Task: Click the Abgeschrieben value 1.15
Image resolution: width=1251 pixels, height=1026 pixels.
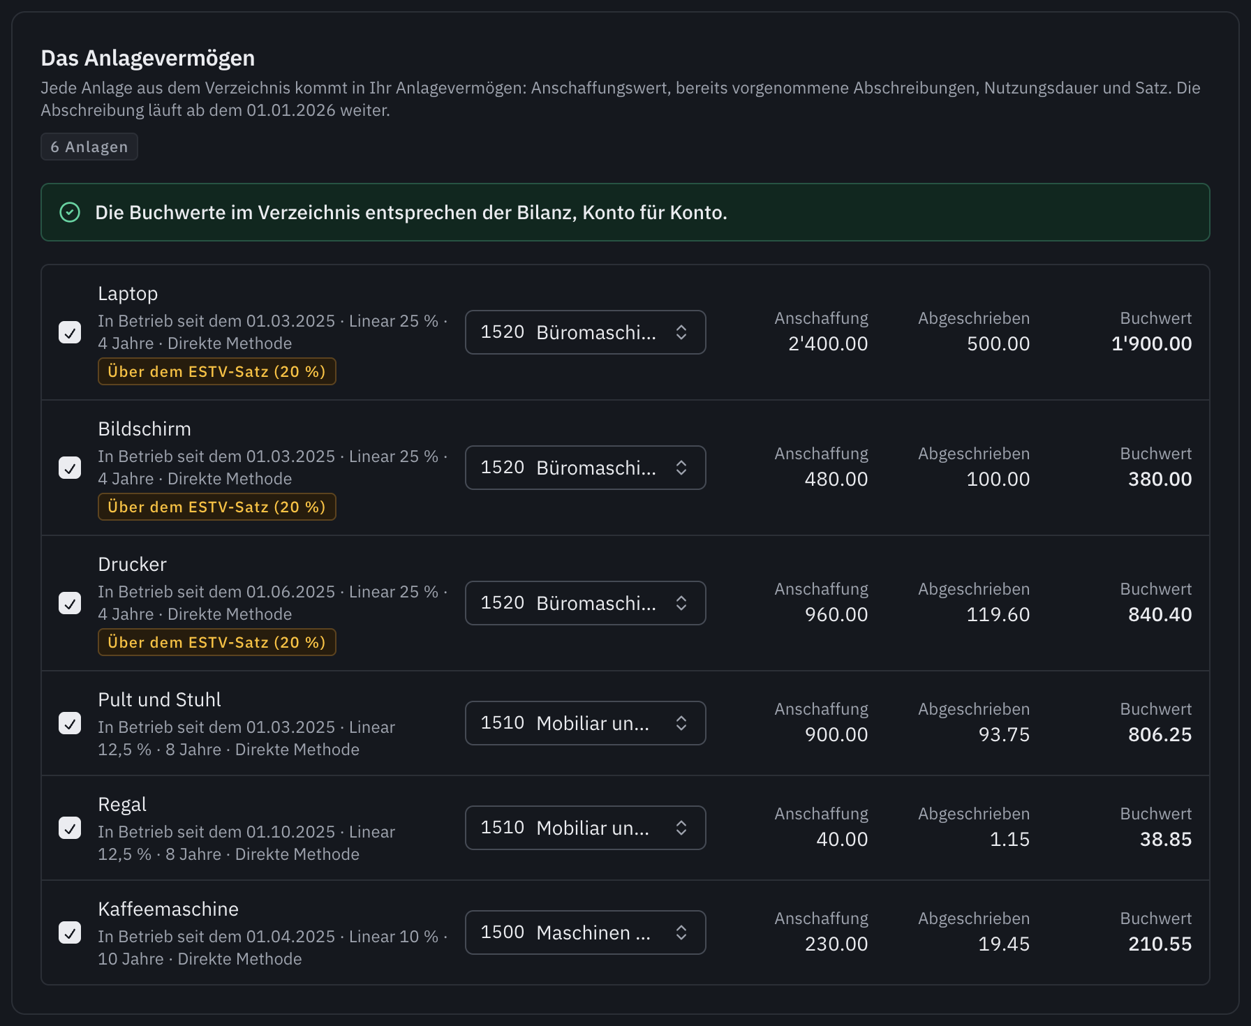Action: (1009, 839)
